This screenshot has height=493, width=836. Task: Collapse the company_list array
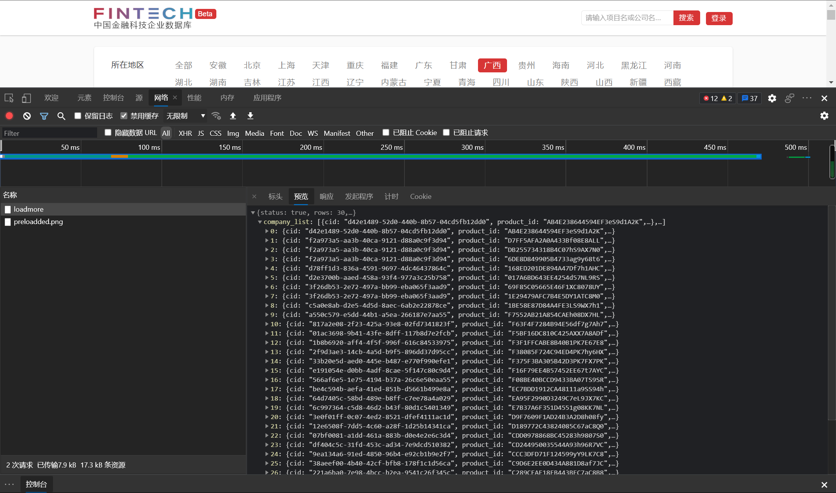point(260,222)
